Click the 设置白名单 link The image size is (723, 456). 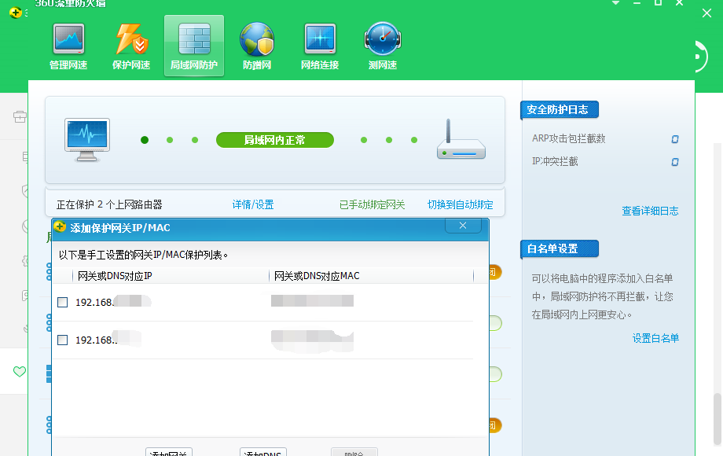[655, 338]
